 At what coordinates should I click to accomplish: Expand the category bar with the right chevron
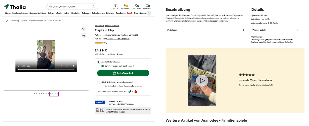(149, 13)
